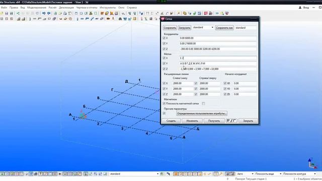Click the blue Undo arrow icon
The width and height of the screenshot is (322, 181).
click(x=44, y=14)
